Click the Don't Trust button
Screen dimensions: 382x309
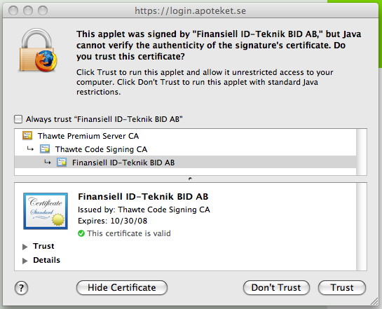pyautogui.click(x=276, y=287)
